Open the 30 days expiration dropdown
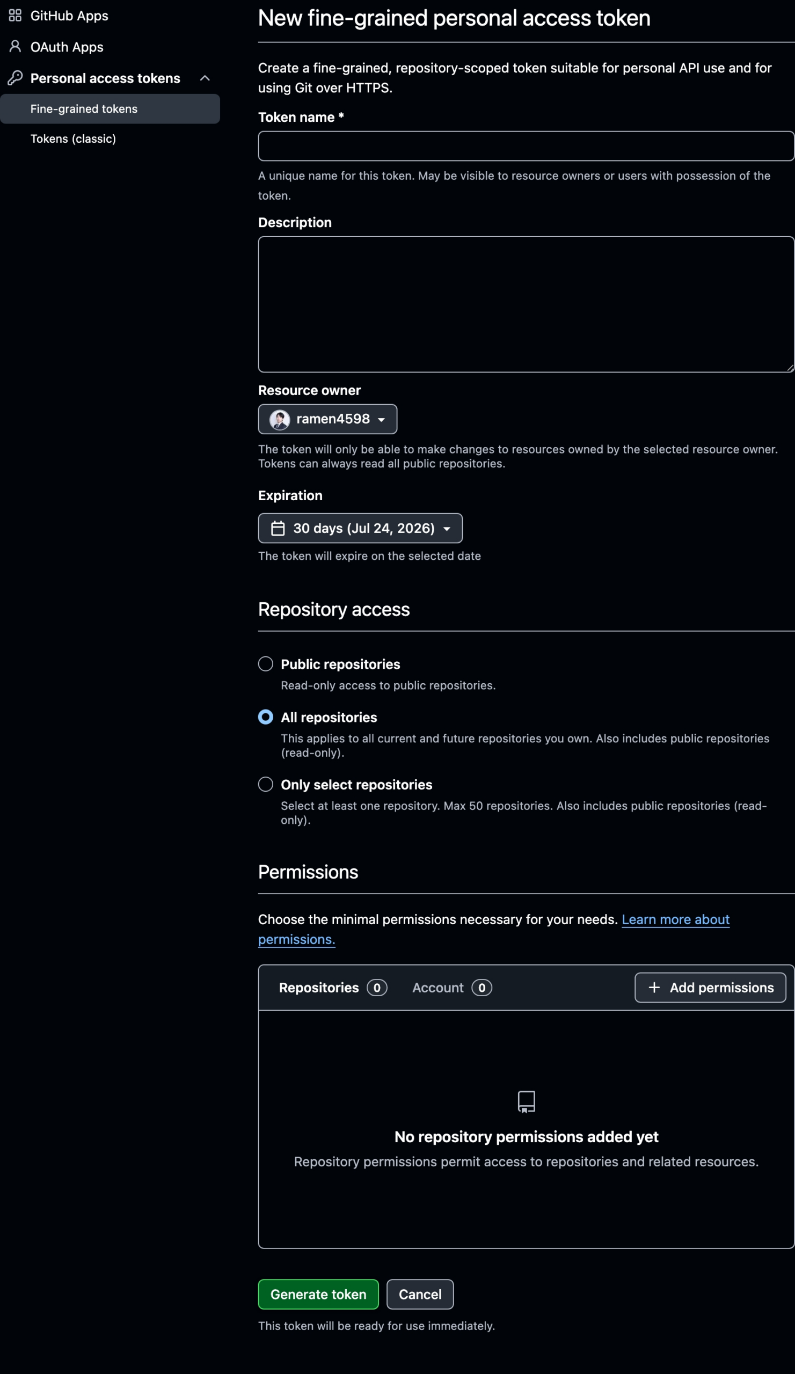Viewport: 795px width, 1374px height. coord(360,528)
